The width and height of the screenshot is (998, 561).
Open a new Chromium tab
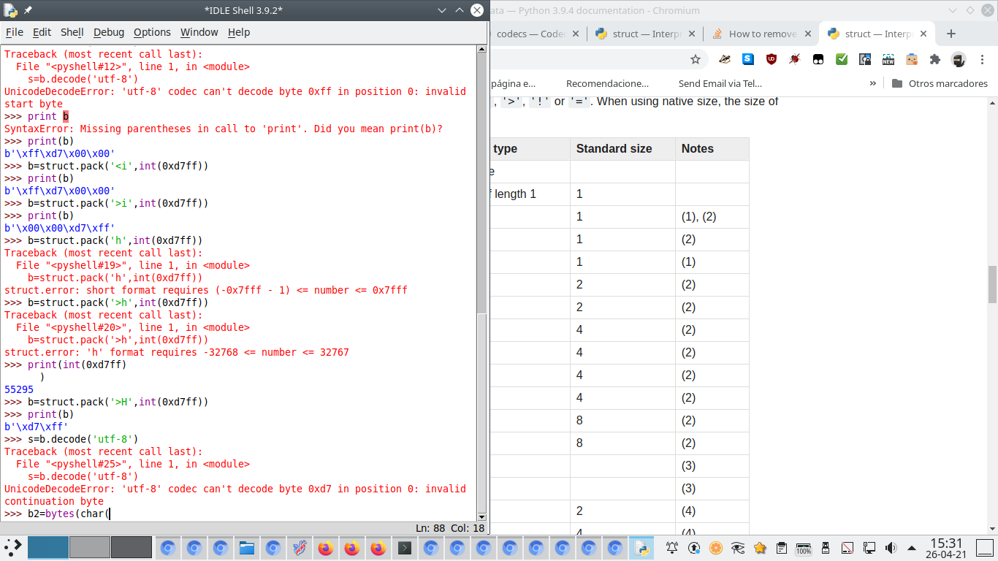951,34
